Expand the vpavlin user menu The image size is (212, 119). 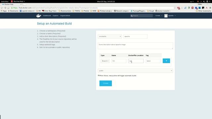(172, 16)
